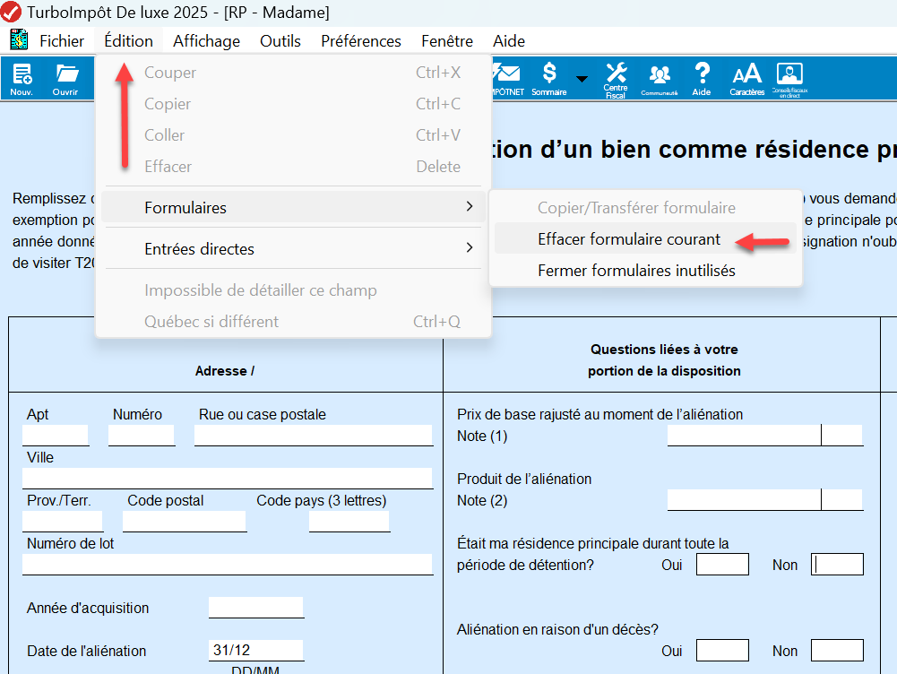Viewport: 897px width, 674px height.
Task: Click the Nouv. new file icon
Action: click(22, 79)
